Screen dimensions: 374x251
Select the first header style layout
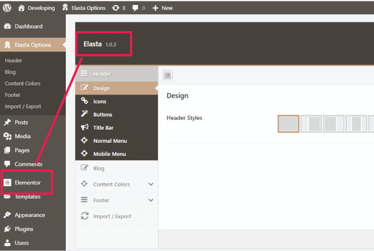288,124
